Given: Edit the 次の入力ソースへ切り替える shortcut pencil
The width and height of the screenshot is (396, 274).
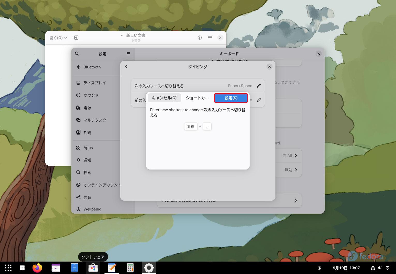Looking at the screenshot, I should pyautogui.click(x=259, y=86).
